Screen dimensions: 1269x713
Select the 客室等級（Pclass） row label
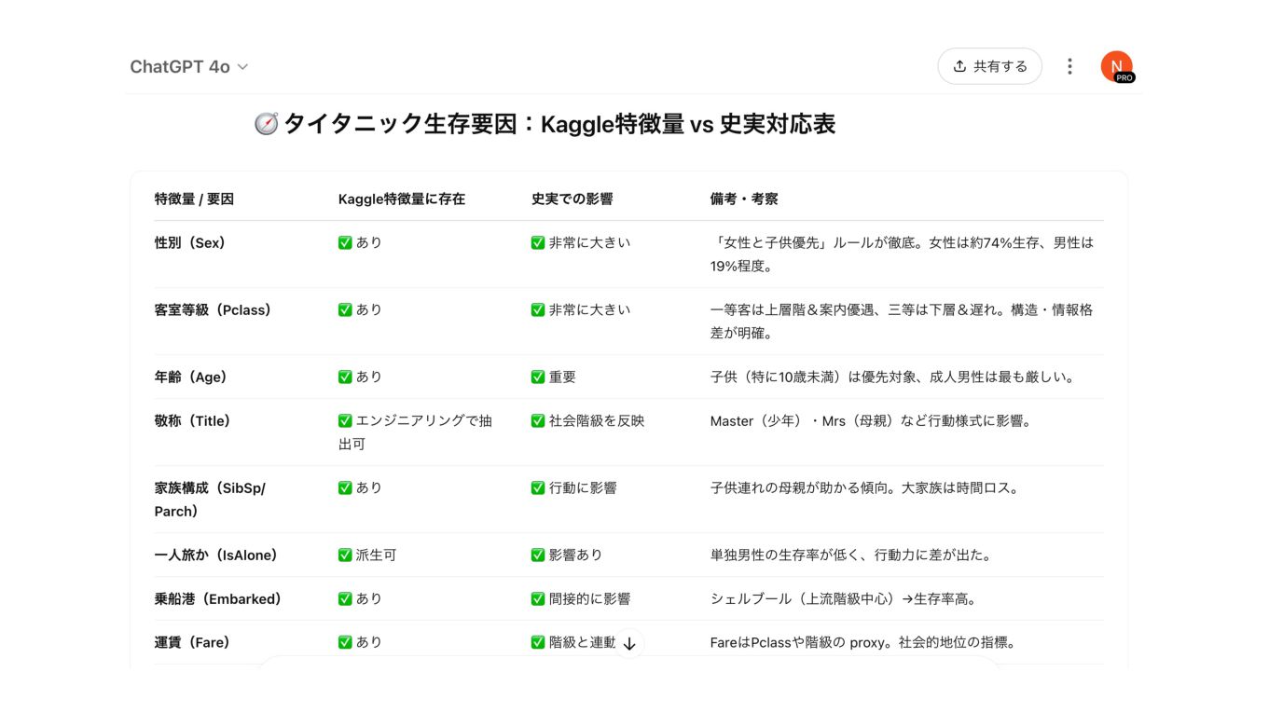[213, 309]
